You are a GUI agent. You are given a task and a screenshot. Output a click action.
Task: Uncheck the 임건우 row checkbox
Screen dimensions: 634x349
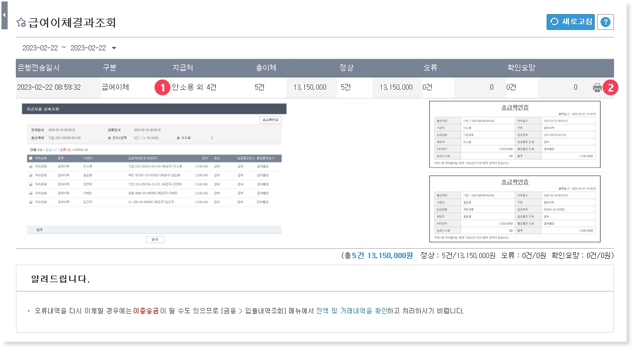pyautogui.click(x=30, y=202)
